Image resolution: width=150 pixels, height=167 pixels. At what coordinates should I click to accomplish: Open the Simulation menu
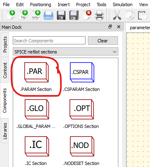pos(122,5)
